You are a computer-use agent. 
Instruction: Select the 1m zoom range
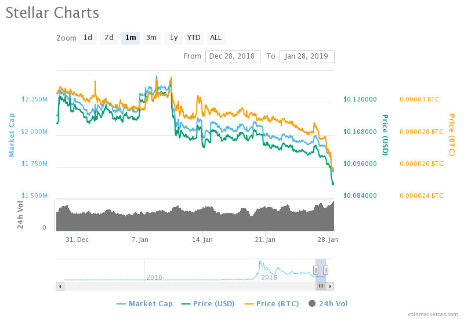(130, 38)
